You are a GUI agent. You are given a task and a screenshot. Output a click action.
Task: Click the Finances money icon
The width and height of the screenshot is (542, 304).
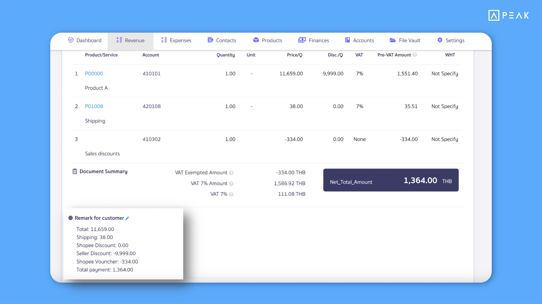point(302,40)
